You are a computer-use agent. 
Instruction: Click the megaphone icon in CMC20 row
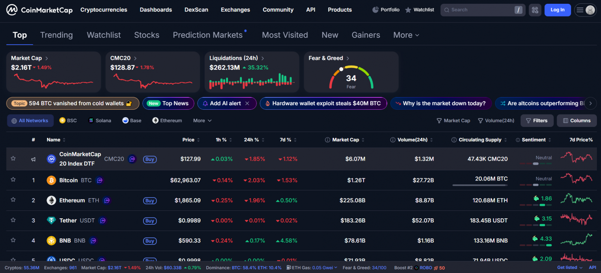(x=33, y=159)
